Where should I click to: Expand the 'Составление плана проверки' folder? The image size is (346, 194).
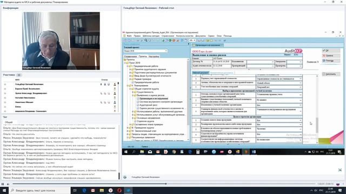pyautogui.click(x=130, y=124)
